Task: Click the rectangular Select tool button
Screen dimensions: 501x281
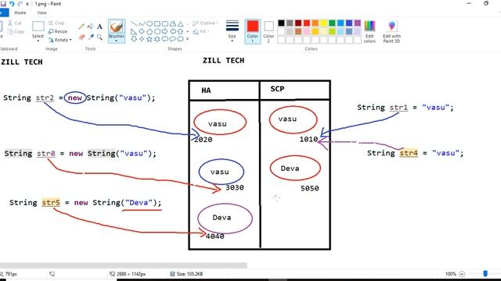Action: tap(38, 27)
